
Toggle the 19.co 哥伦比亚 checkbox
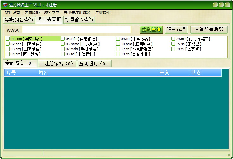(x=118, y=54)
